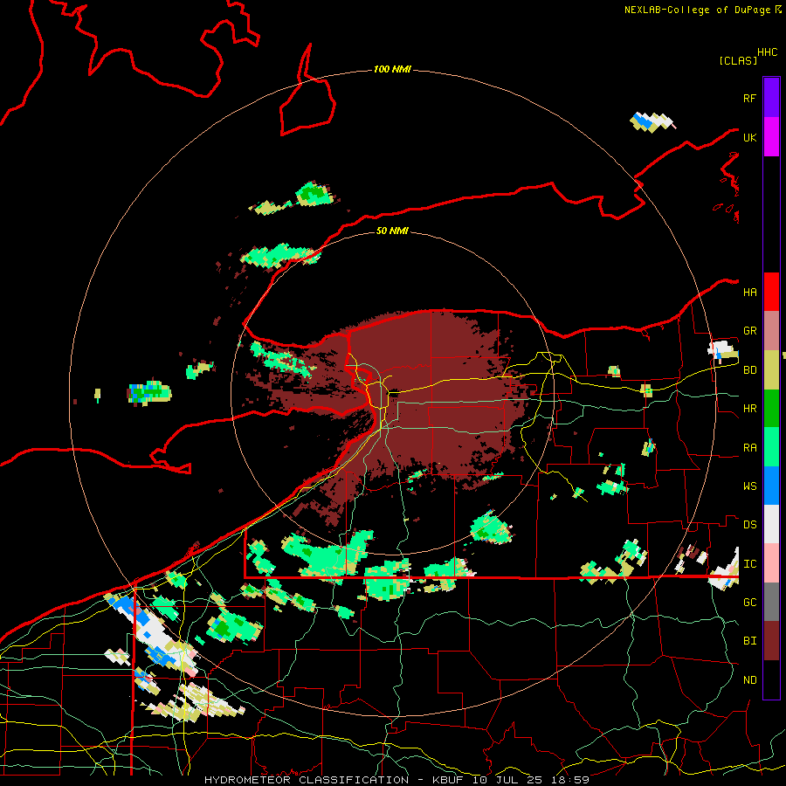The height and width of the screenshot is (786, 786).
Task: Click the GC legend label
Action: point(749,603)
